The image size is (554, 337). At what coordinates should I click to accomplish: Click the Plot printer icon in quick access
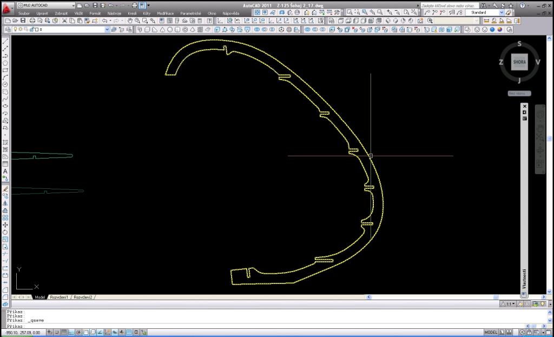[x=135, y=5]
